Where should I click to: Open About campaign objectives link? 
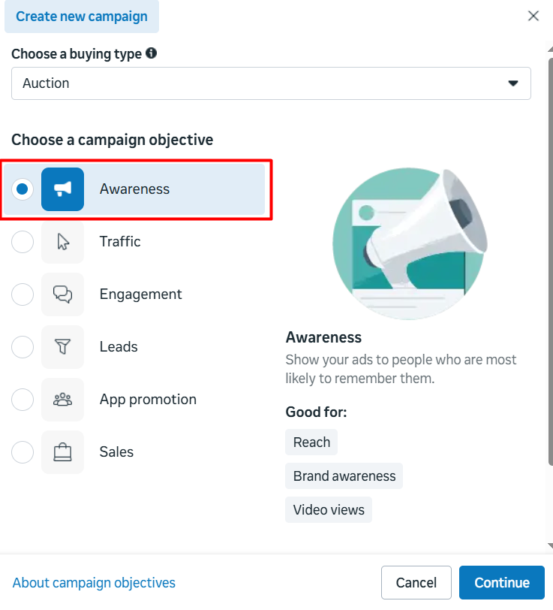(x=94, y=583)
